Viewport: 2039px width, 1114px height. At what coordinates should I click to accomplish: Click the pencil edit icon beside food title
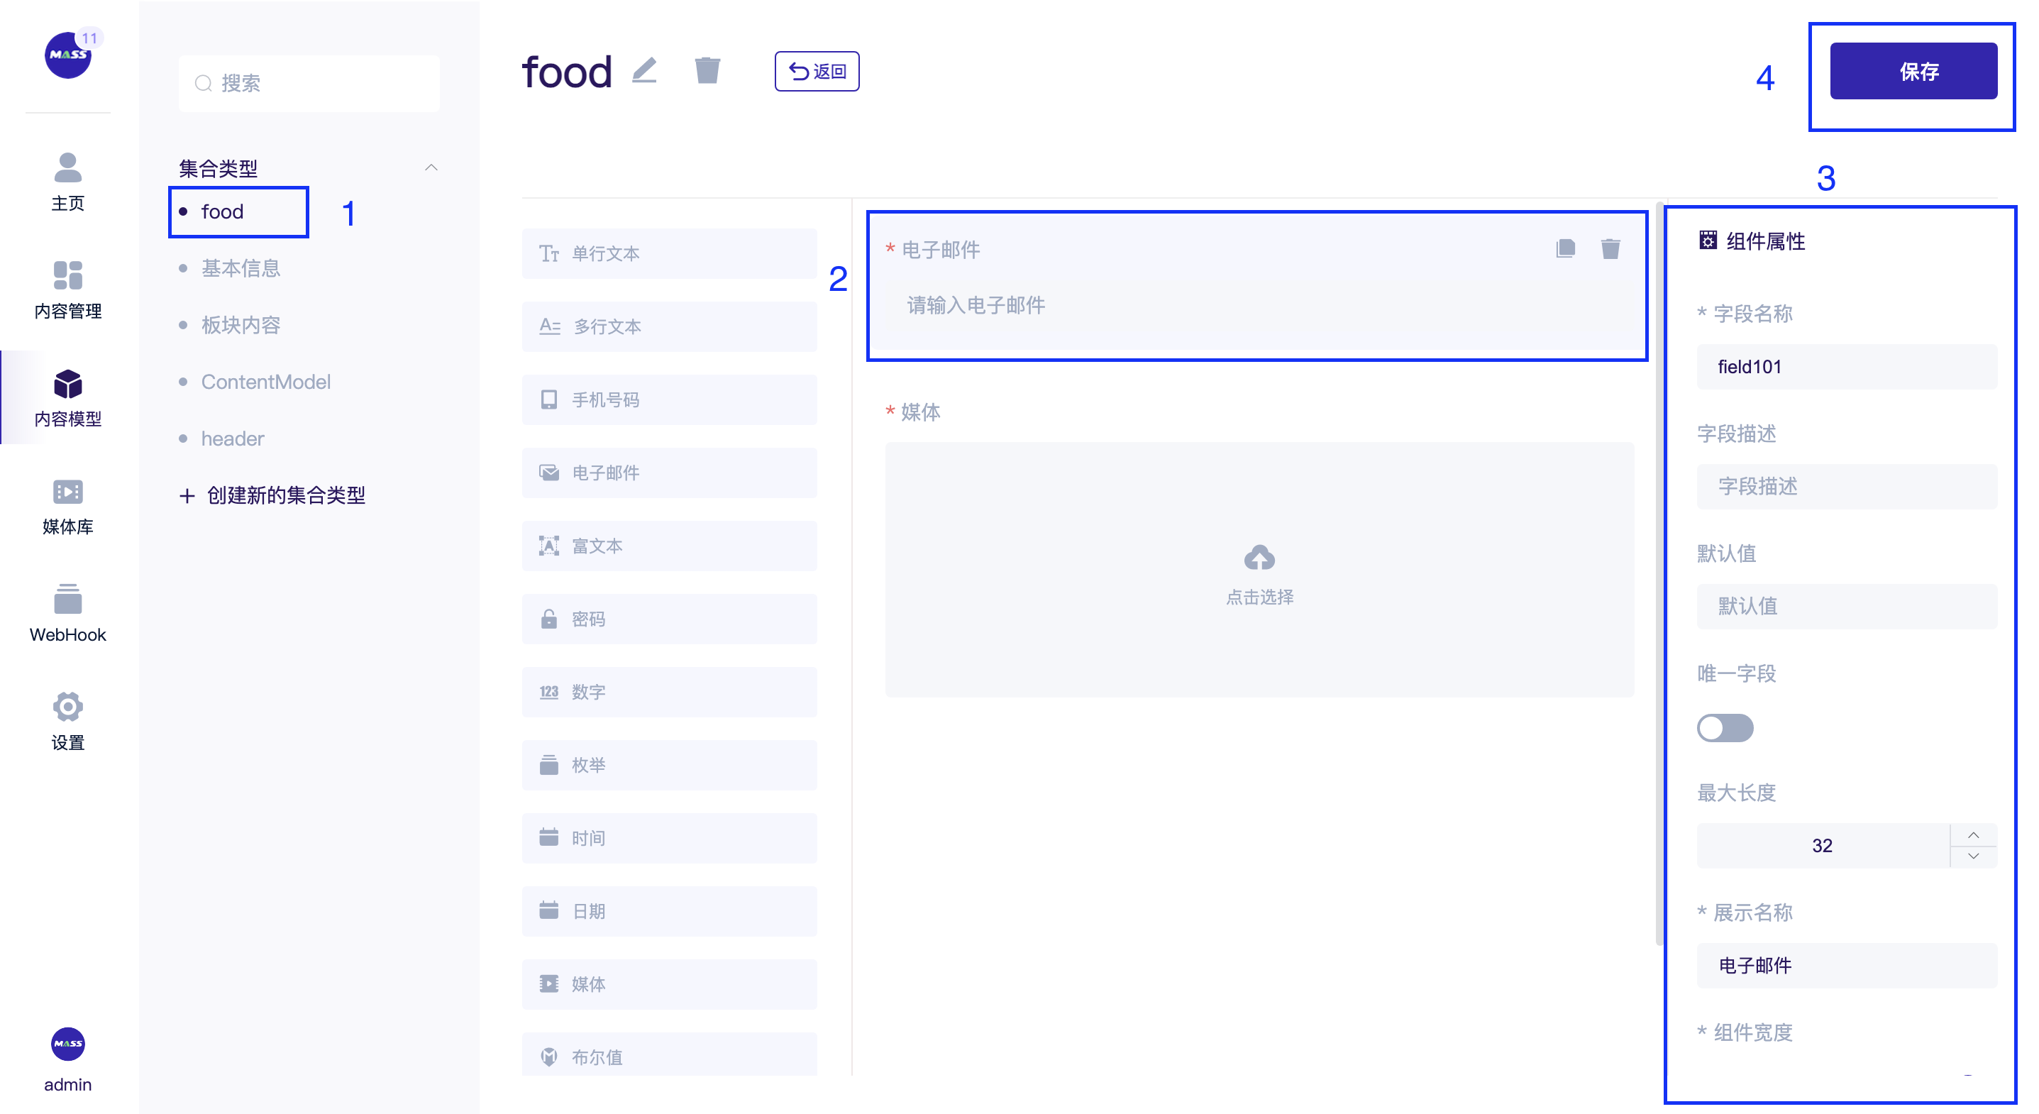click(x=644, y=70)
